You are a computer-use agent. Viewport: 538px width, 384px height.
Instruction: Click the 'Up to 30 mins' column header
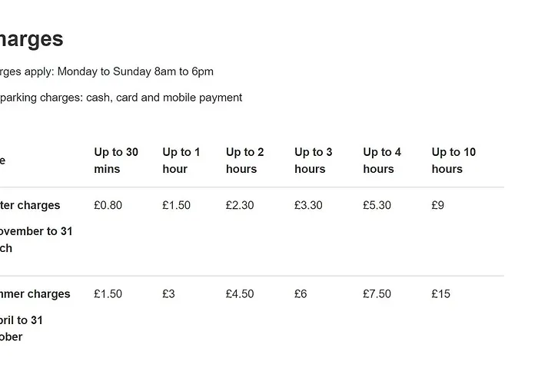coord(116,161)
